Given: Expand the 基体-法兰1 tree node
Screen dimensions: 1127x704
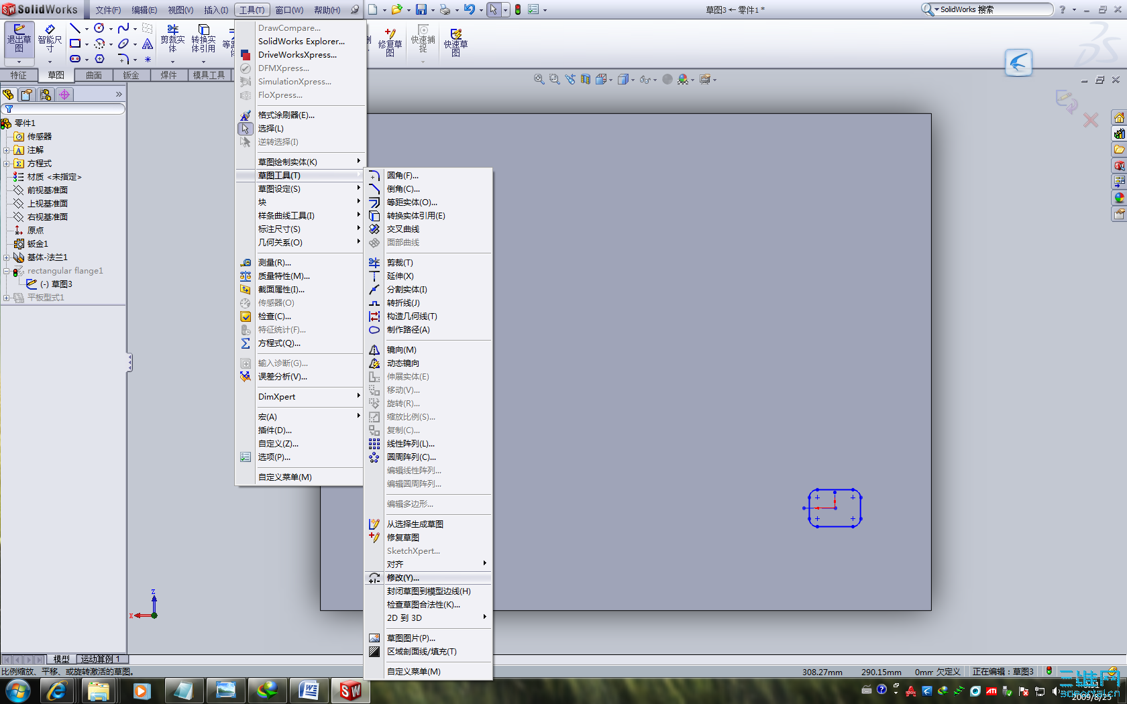Looking at the screenshot, I should 7,257.
